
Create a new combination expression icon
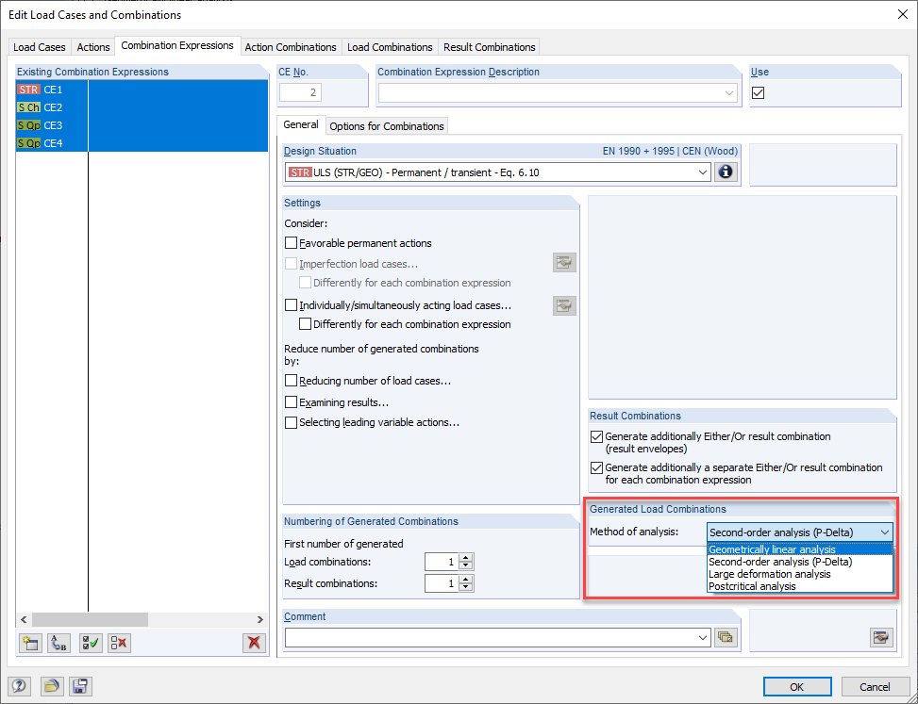pos(29,643)
